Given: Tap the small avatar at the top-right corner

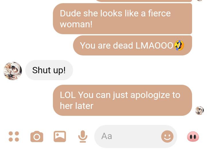Looking at the screenshot, I should (x=200, y=0).
